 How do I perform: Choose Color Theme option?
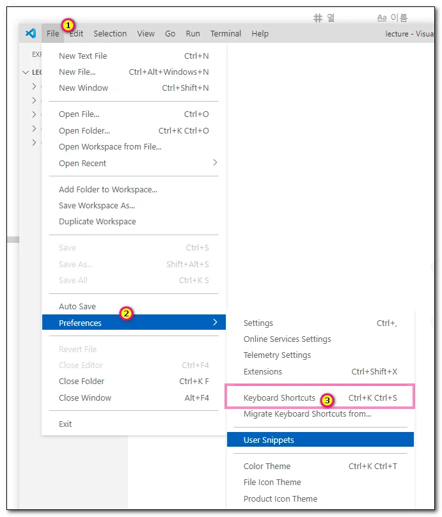[x=267, y=466]
